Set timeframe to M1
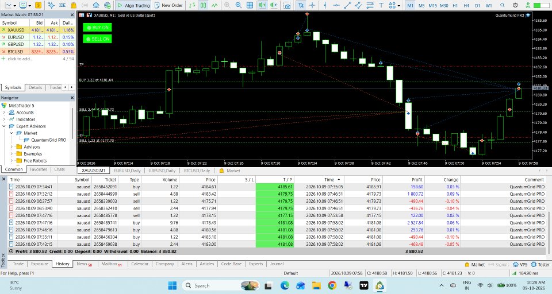The height and width of the screenshot is (294, 552). click(410, 5)
